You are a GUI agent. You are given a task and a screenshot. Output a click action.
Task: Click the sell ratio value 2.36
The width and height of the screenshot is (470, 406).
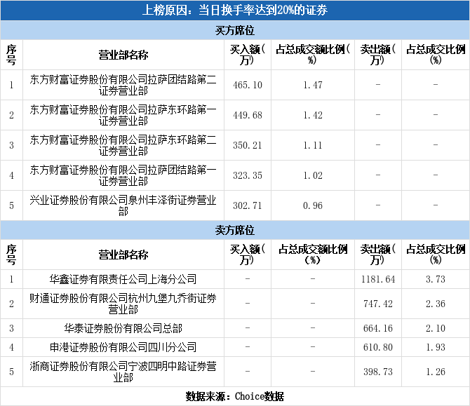click(x=436, y=304)
